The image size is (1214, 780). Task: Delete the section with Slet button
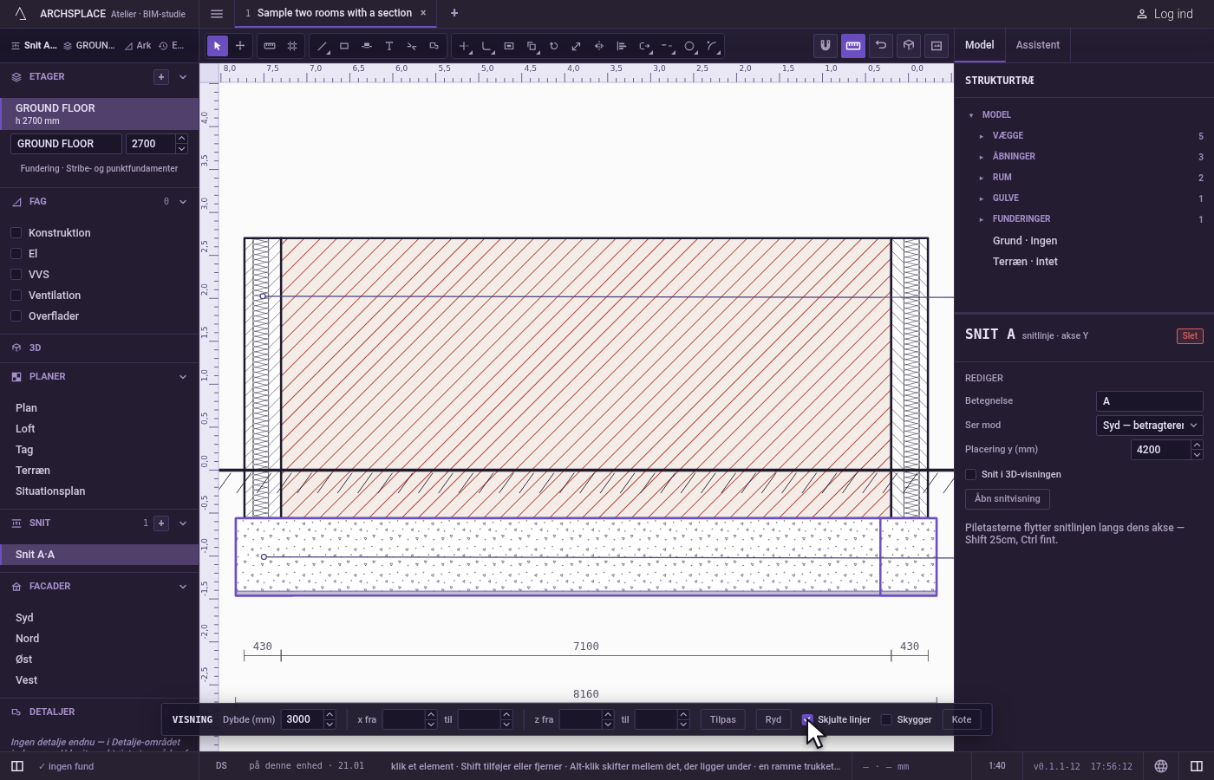coord(1190,336)
